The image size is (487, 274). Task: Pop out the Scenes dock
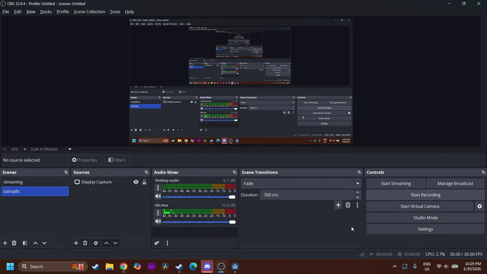pyautogui.click(x=66, y=172)
